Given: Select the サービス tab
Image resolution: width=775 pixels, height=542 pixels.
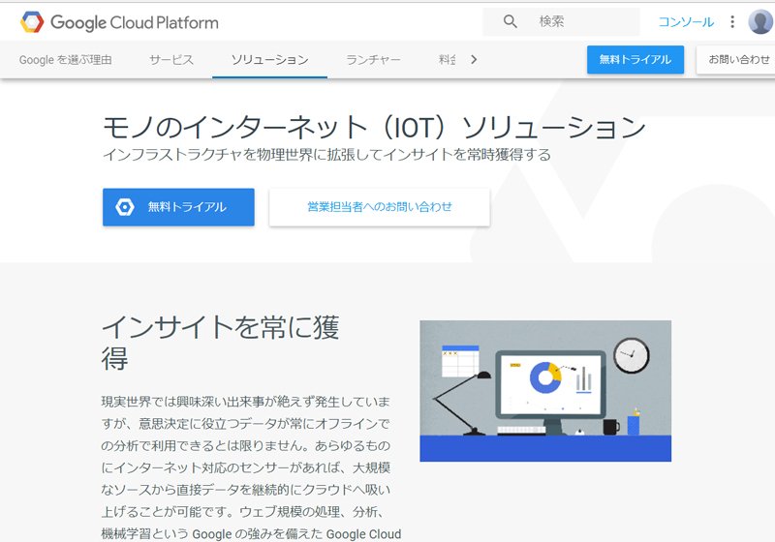Looking at the screenshot, I should [x=171, y=60].
